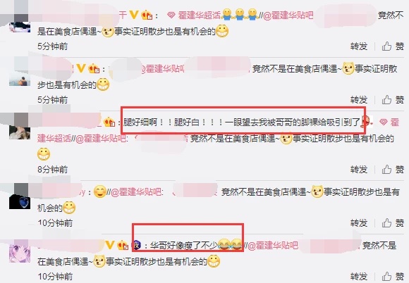Like the first comment posted 5分钟前

393,46
